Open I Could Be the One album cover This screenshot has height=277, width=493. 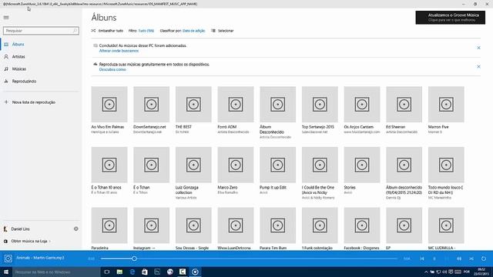[x=320, y=165]
